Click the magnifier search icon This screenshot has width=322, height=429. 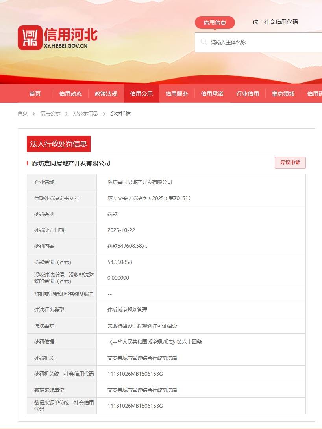pyautogui.click(x=204, y=42)
